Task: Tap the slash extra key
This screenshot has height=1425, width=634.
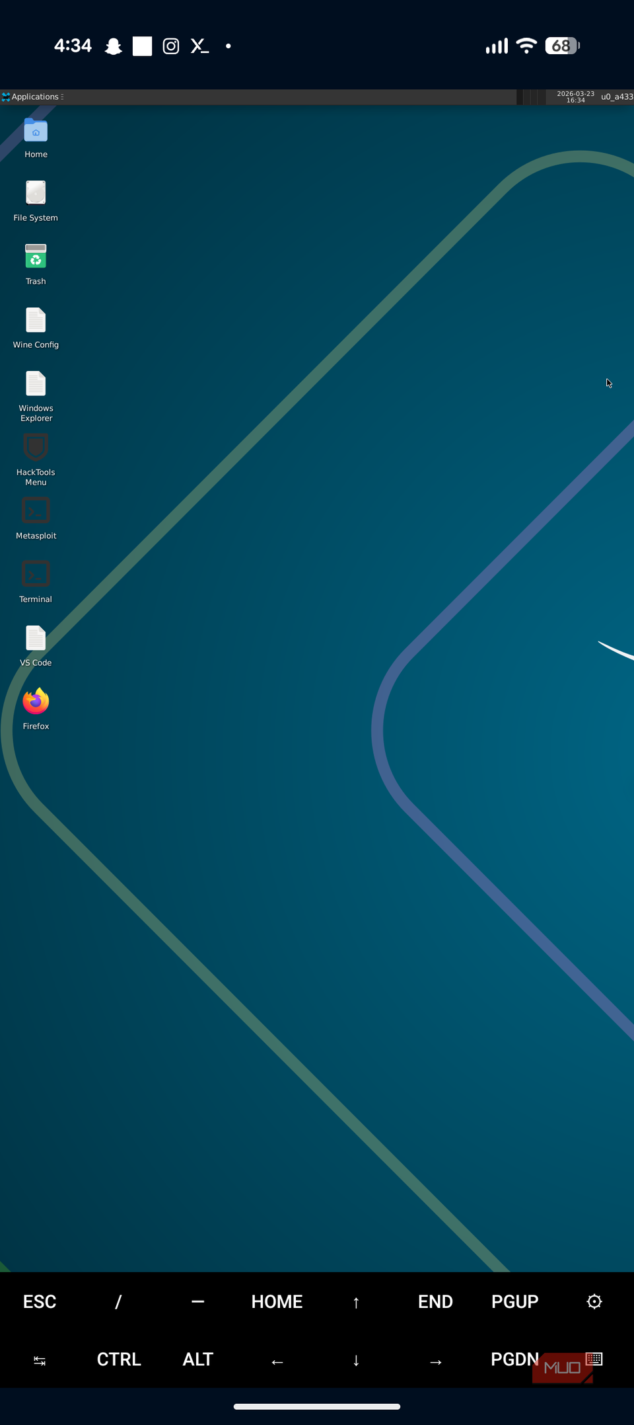Action: (118, 1301)
